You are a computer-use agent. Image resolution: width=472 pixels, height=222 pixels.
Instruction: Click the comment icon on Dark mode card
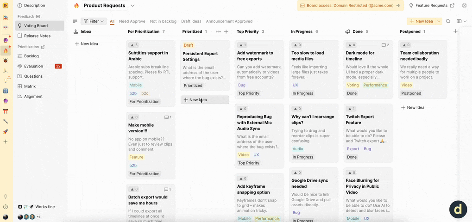[x=385, y=45]
